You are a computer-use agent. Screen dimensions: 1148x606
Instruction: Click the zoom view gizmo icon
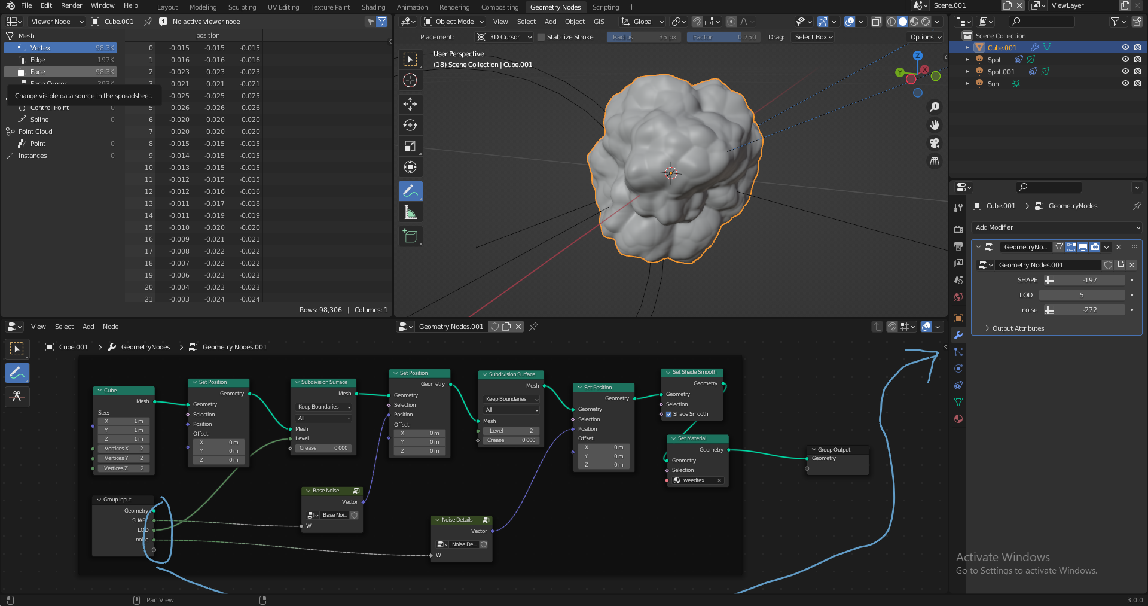point(935,107)
